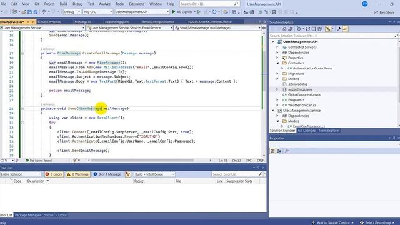This screenshot has height=225, width=400.
Task: Open the Analyze menu
Action: pyautogui.click(x=104, y=4)
